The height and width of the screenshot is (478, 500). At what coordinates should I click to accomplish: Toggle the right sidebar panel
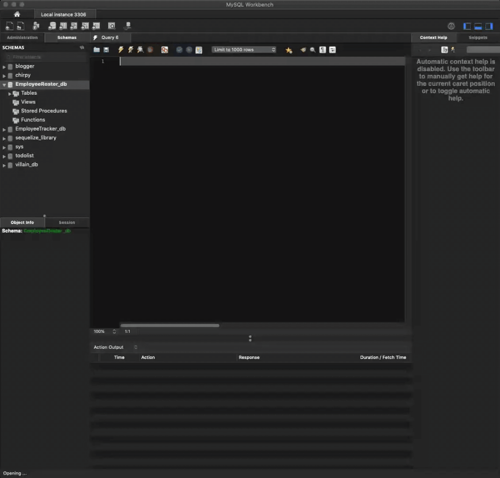[x=489, y=26]
